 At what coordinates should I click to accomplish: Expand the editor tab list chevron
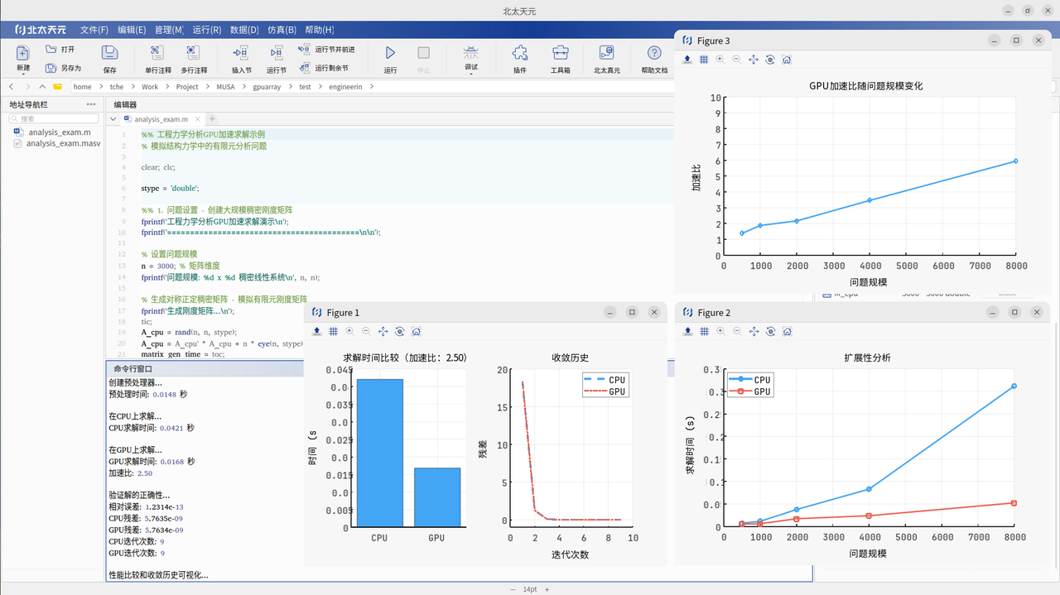click(x=113, y=119)
